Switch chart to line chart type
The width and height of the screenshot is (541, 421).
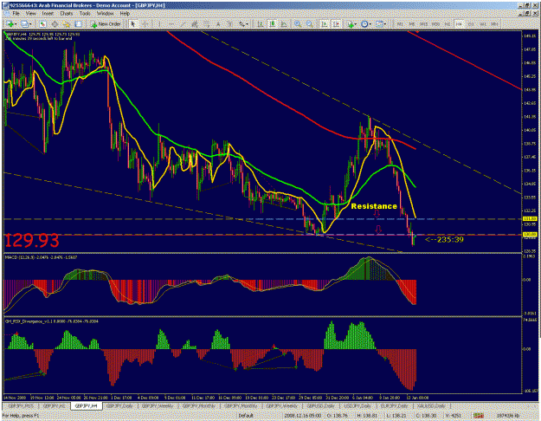click(x=284, y=24)
